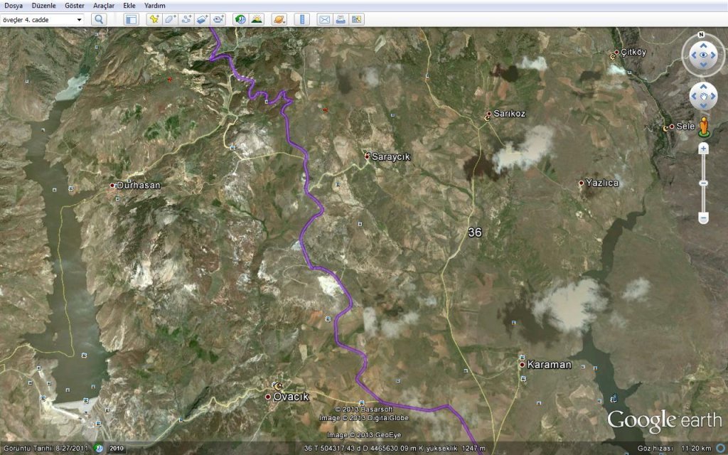The width and height of the screenshot is (728, 455).
Task: Click the email envelope icon
Action: (324, 19)
